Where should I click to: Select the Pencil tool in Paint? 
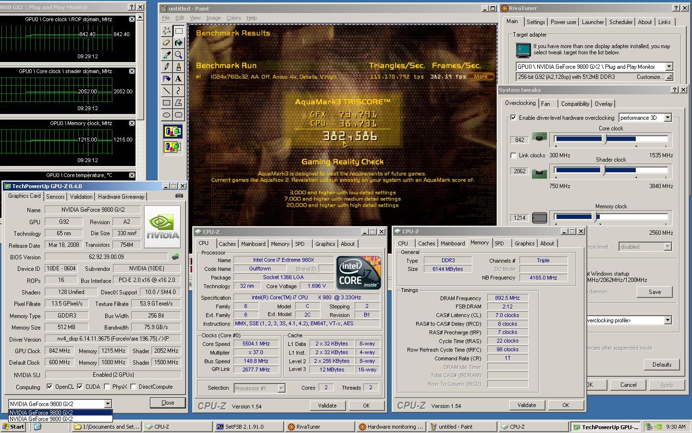click(166, 66)
